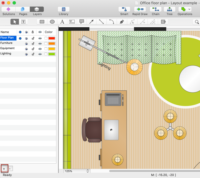
Task: Select the Ellipse shape tool
Action: 52,22
